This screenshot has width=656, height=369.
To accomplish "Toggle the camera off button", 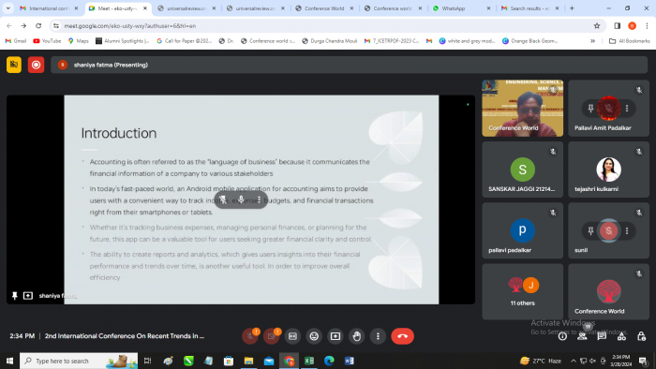I will click(271, 336).
